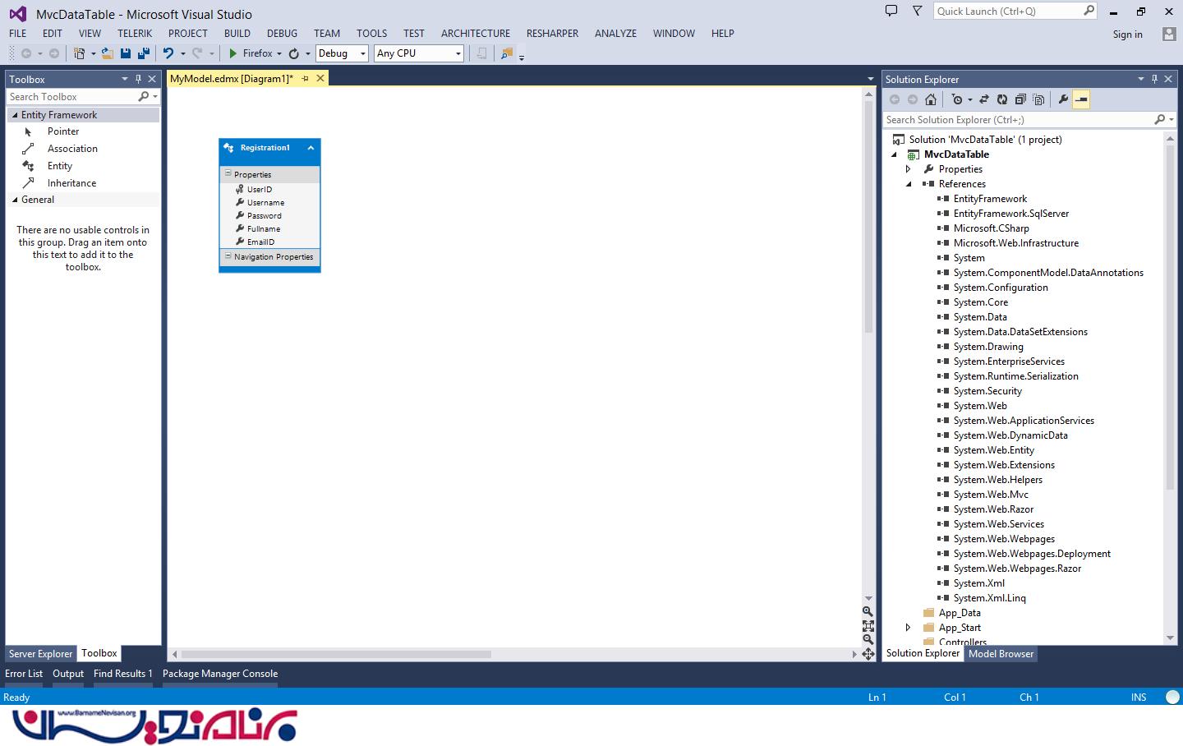Collapse the Registration1 entity shape

311,148
